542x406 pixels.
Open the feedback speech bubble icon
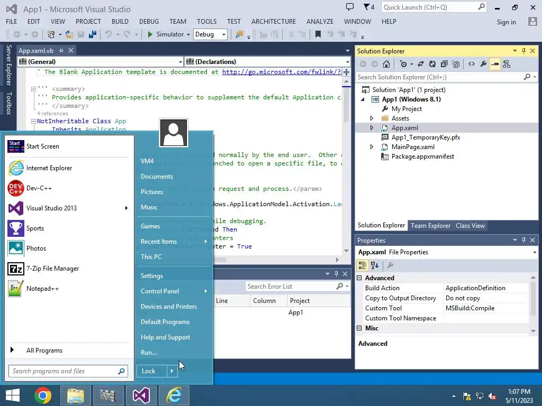350,7
